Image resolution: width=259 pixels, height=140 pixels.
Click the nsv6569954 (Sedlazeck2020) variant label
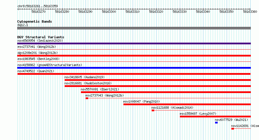coord(40,41)
